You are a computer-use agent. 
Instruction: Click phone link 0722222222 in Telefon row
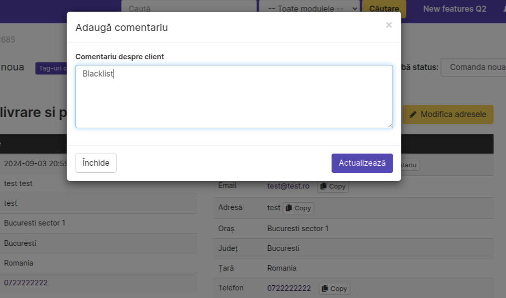point(289,288)
